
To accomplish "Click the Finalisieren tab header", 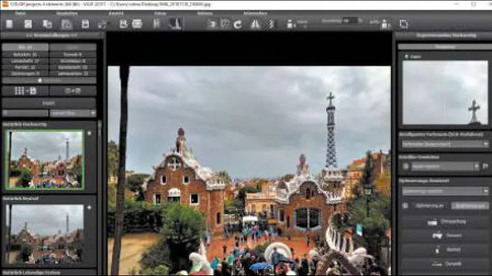I will 445,47.
